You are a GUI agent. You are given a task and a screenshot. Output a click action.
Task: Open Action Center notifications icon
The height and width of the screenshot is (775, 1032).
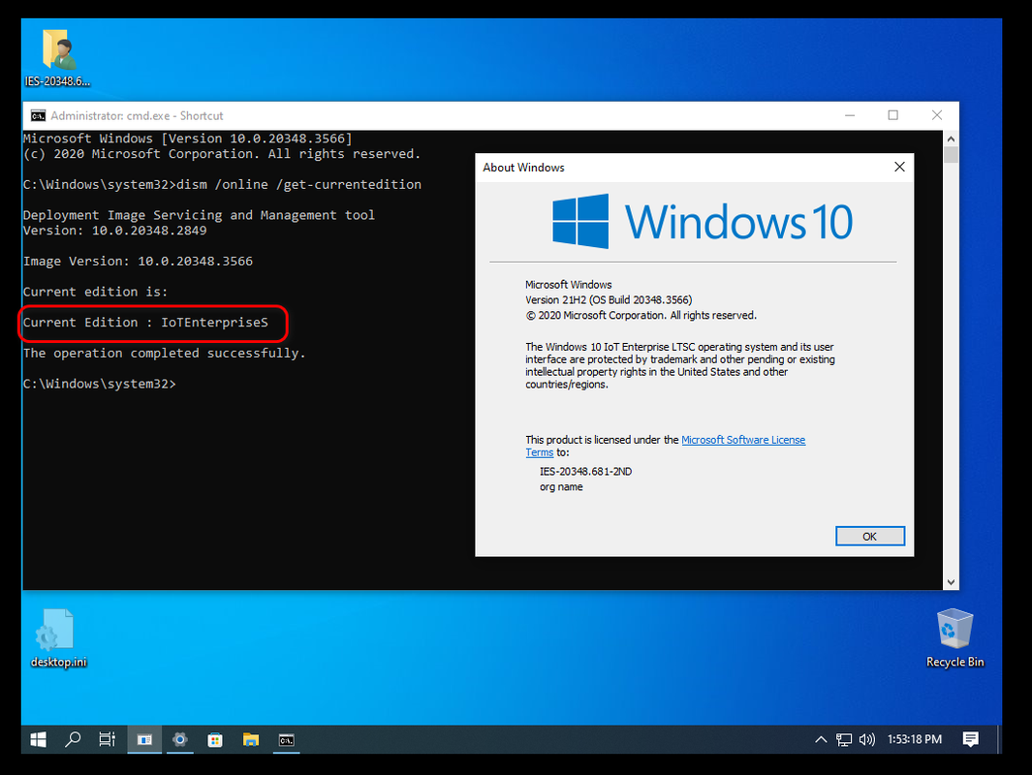(970, 739)
